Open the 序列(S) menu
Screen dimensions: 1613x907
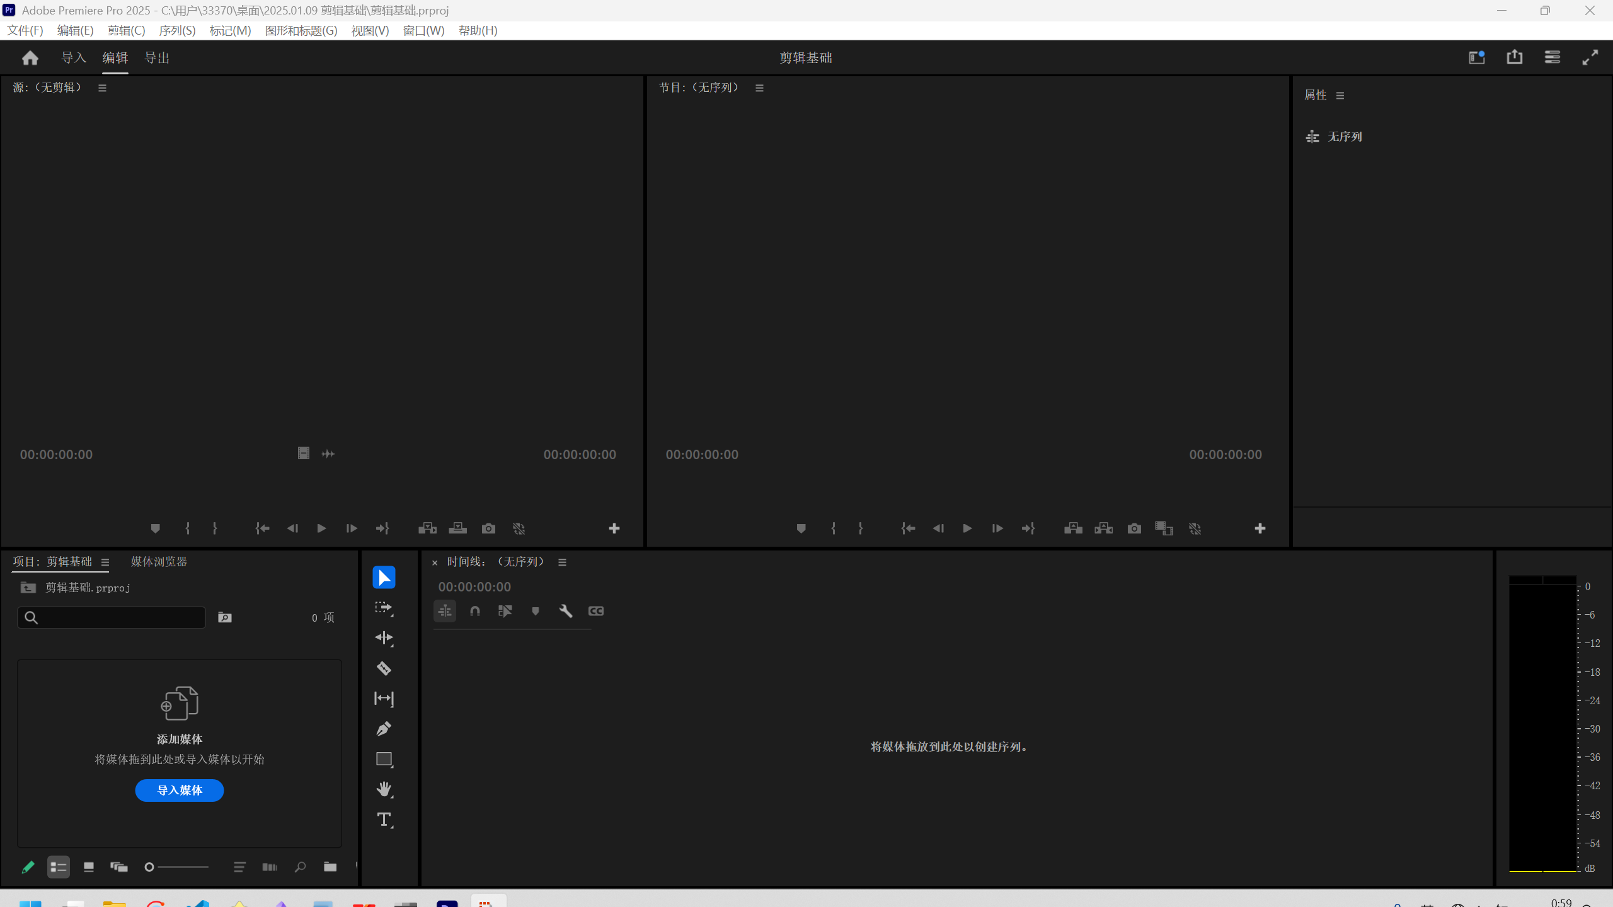click(177, 31)
